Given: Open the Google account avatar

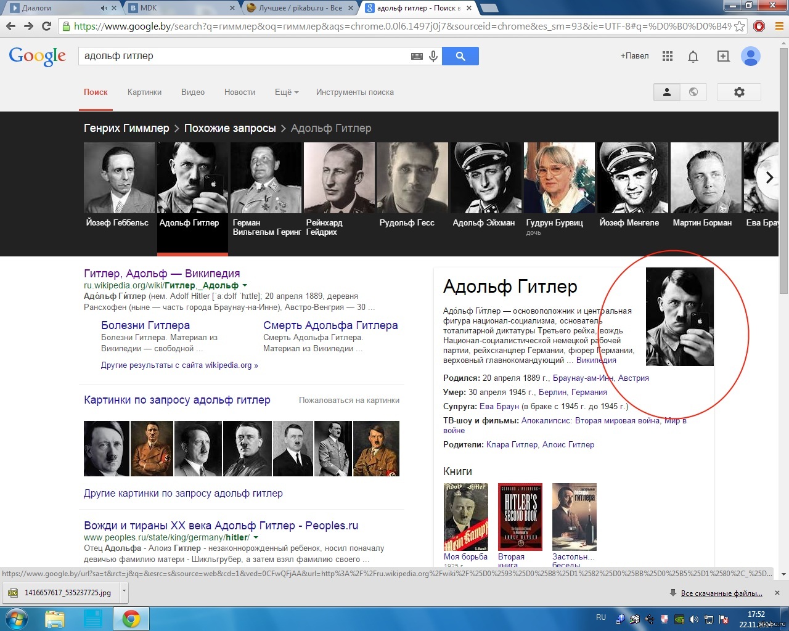Looking at the screenshot, I should (751, 56).
